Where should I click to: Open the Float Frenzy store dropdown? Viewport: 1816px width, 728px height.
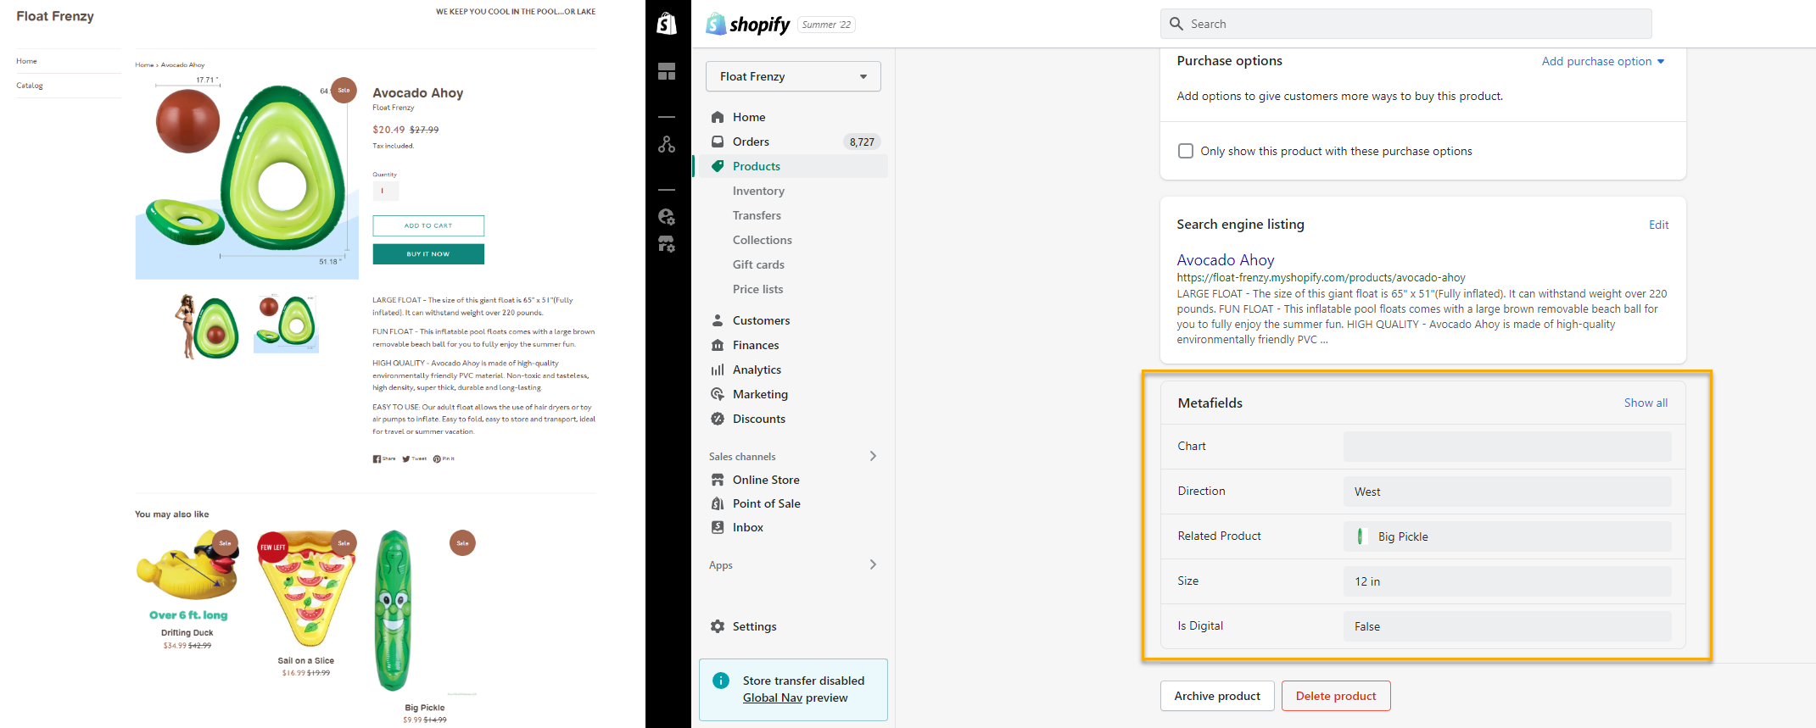[x=793, y=76]
